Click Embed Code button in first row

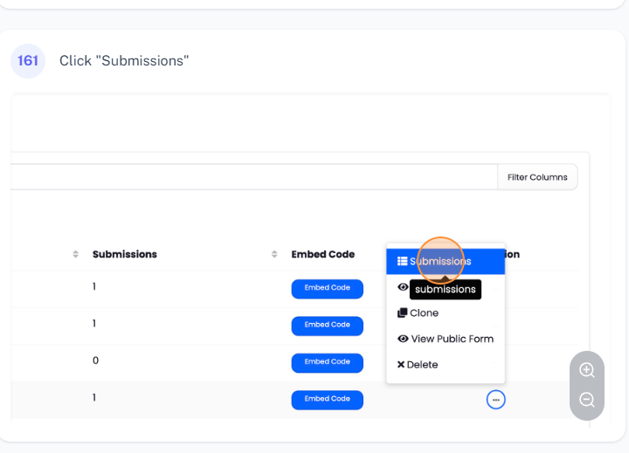327,288
